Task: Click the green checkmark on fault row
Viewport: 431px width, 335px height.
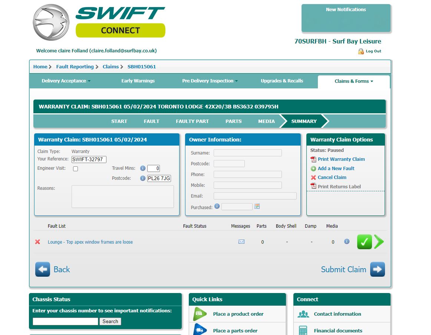Action: [365, 242]
